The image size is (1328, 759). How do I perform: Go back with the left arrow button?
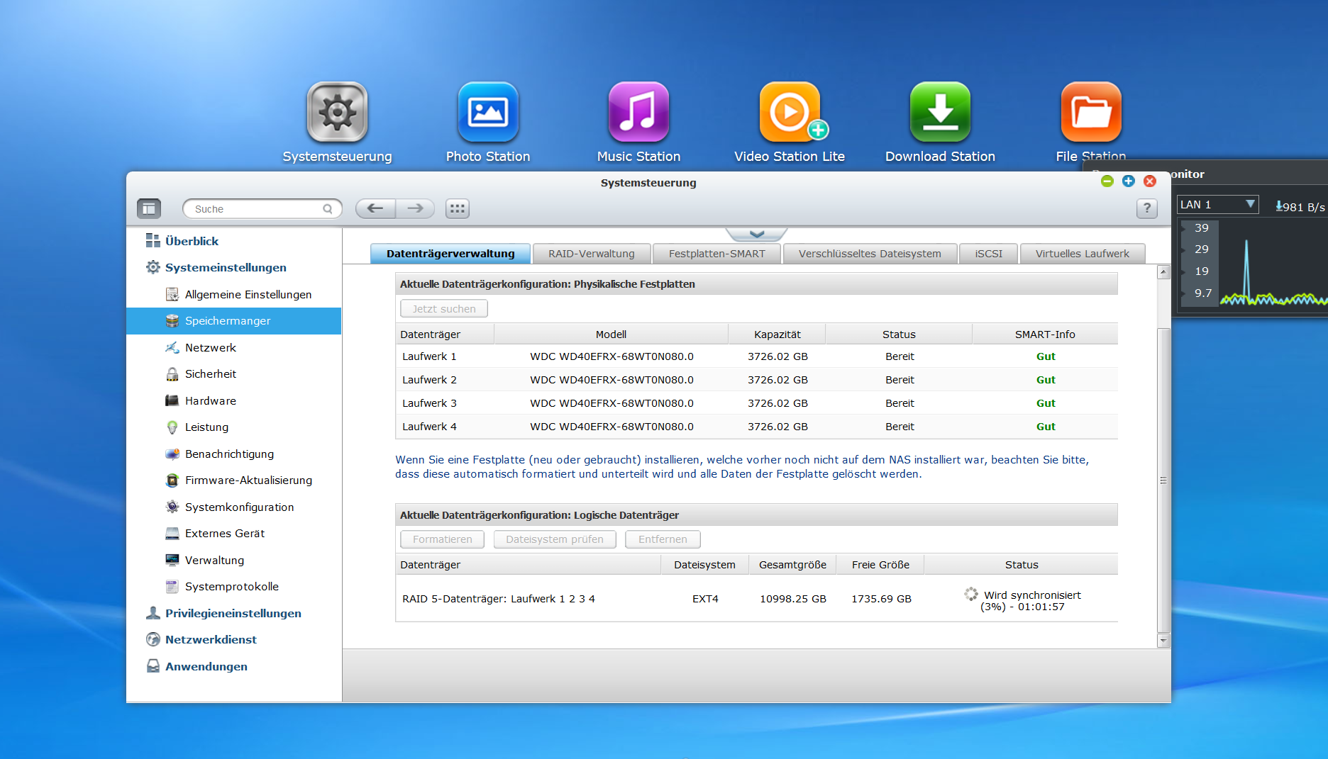pyautogui.click(x=375, y=208)
